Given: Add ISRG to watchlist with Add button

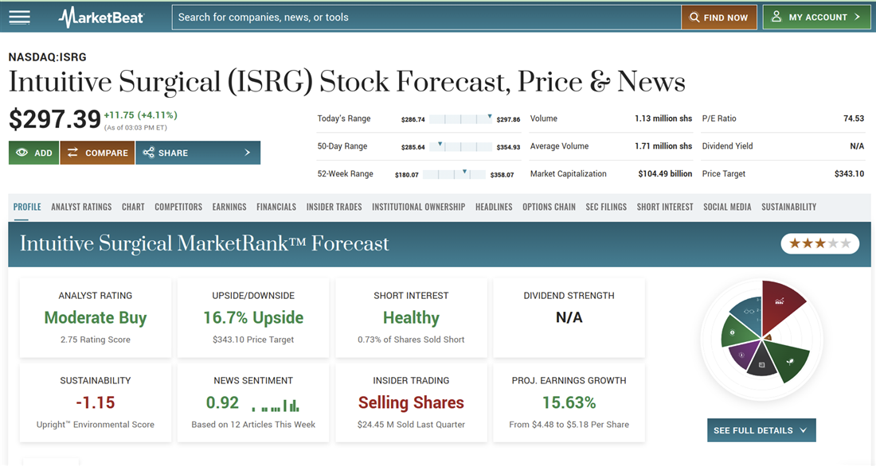Looking at the screenshot, I should coord(33,153).
